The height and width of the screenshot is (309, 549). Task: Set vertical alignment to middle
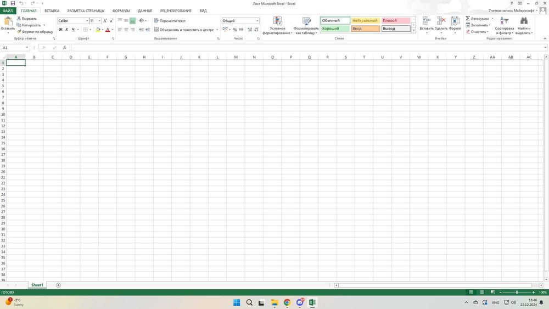(x=126, y=21)
